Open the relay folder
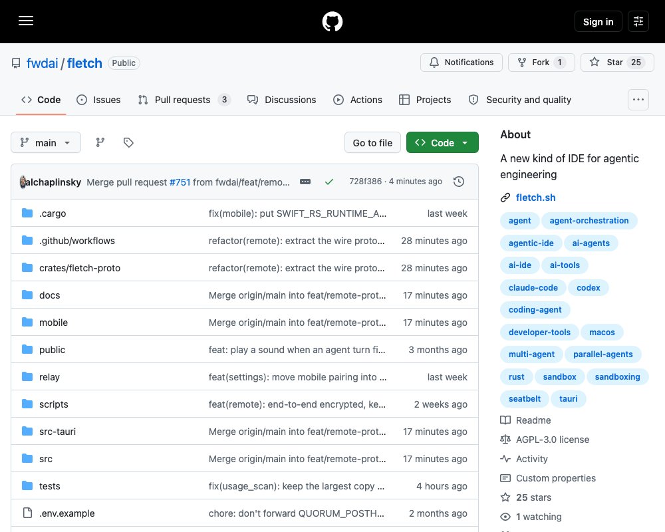The height and width of the screenshot is (532, 665). point(49,377)
